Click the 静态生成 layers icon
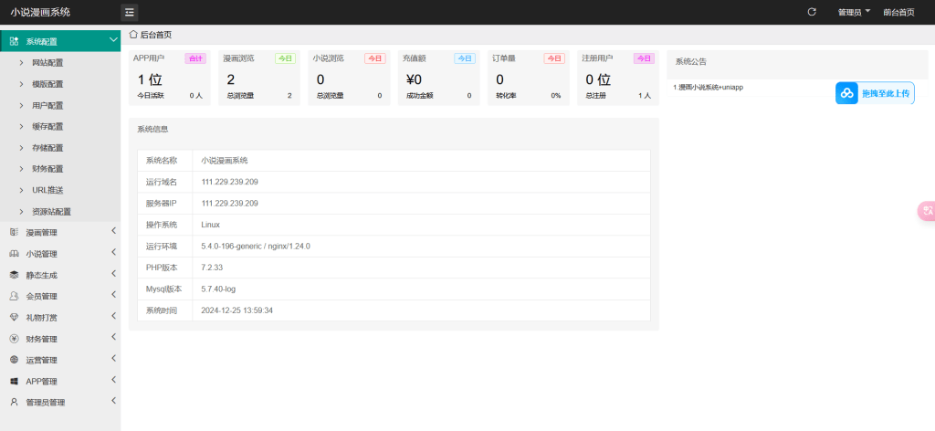The image size is (935, 431). click(x=14, y=275)
